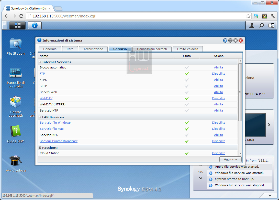Enable FTPS via Abilita link
This screenshot has height=200, width=279.
[x=218, y=80]
